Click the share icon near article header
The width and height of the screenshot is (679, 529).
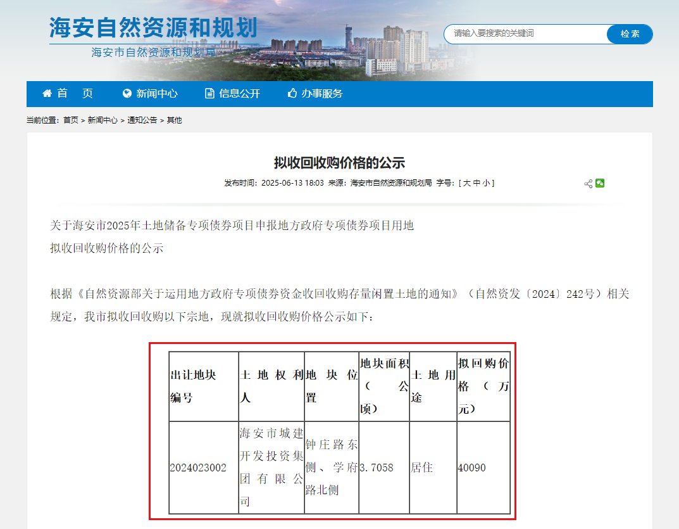tap(588, 184)
